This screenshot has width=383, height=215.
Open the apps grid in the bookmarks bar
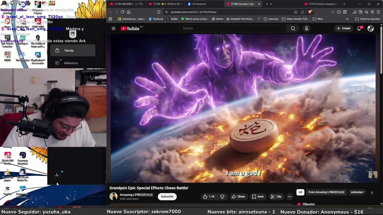[110, 19]
